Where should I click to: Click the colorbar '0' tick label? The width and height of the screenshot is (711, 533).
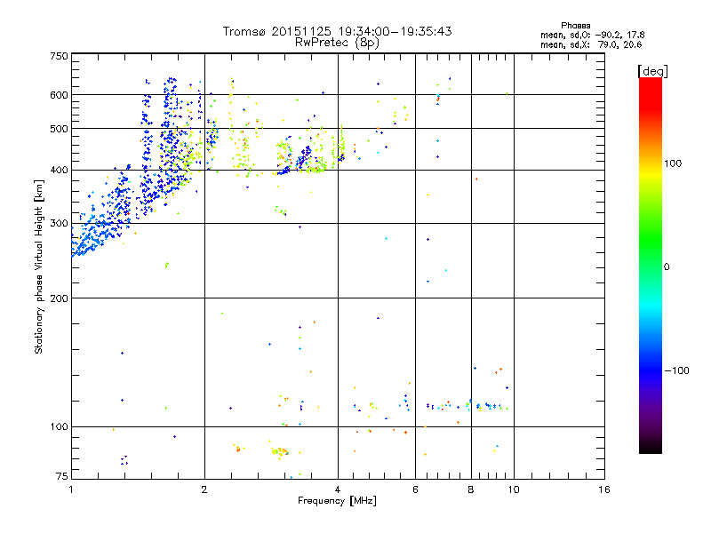pyautogui.click(x=667, y=267)
